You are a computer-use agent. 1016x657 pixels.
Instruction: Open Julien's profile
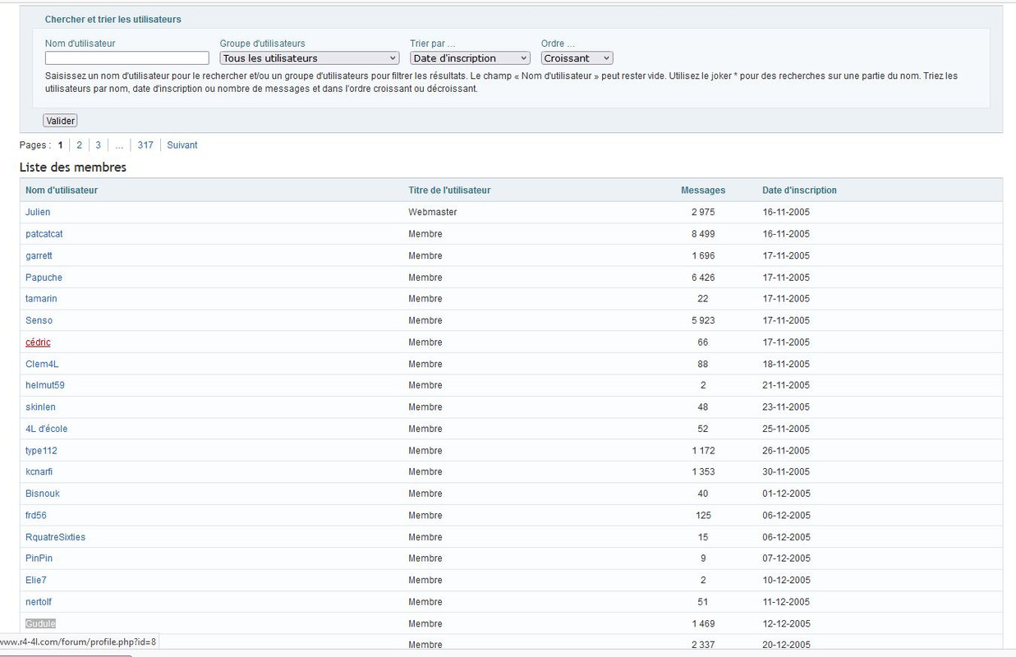[x=38, y=212]
